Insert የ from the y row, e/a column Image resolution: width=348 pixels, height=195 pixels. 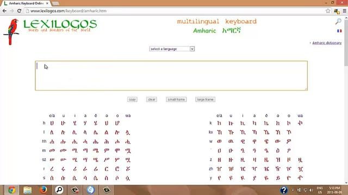(x=219, y=178)
